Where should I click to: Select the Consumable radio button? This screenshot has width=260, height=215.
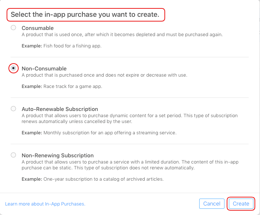pyautogui.click(x=14, y=27)
